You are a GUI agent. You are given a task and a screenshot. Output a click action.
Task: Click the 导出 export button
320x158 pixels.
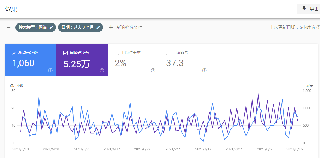(x=309, y=9)
